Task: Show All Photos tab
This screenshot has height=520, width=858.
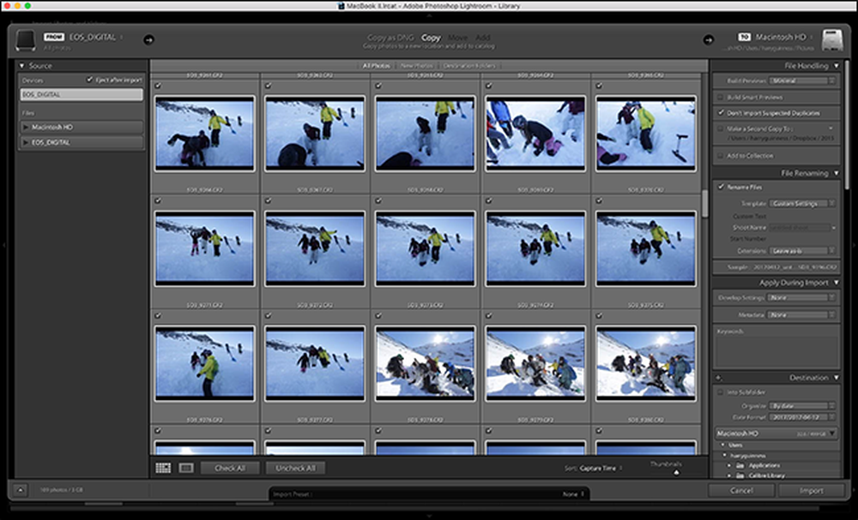Action: point(377,66)
